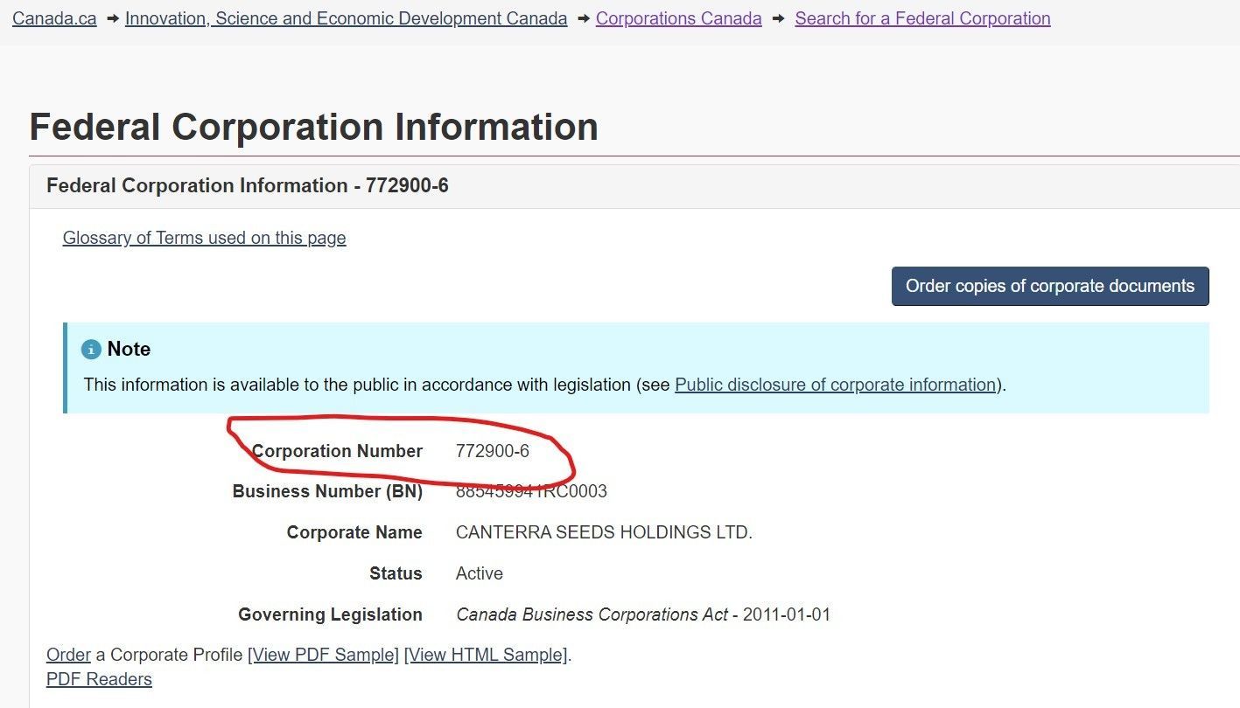Image resolution: width=1240 pixels, height=708 pixels.
Task: Click the Canada Business Corporations Act text
Action: [x=592, y=614]
